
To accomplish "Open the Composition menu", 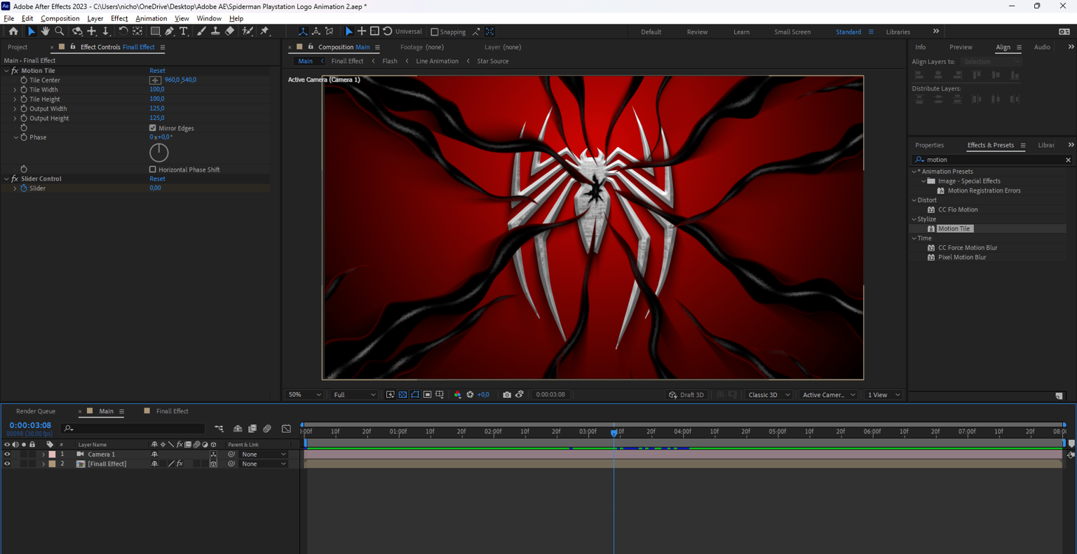I will point(60,18).
